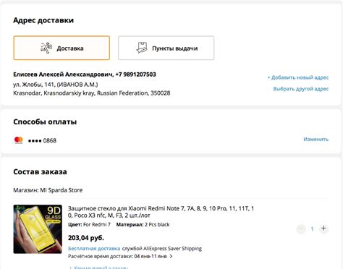
Task: Click the Mastercard logo icon
Action: (19, 140)
